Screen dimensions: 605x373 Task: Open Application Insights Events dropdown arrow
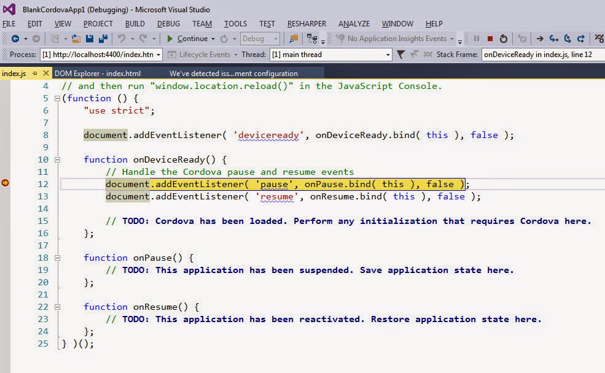(x=452, y=39)
